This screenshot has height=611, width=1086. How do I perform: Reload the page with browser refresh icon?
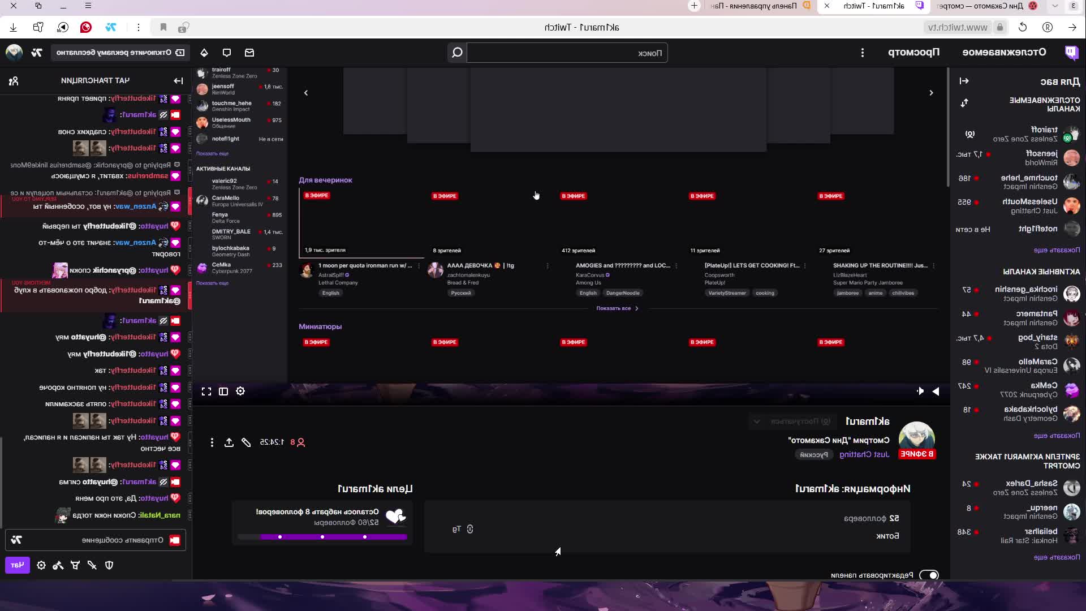1023,27
